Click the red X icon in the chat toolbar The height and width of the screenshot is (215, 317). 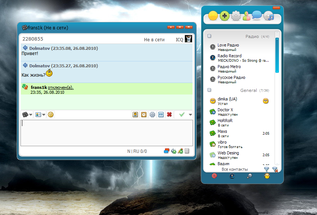(169, 115)
